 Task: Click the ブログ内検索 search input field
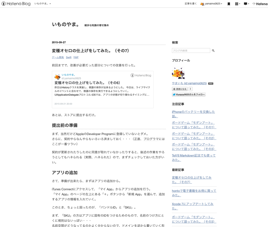point(191,50)
